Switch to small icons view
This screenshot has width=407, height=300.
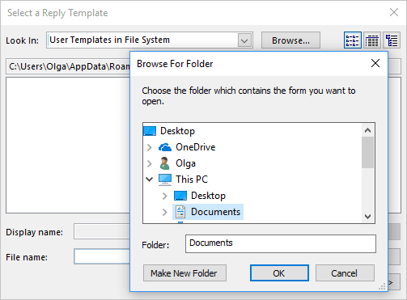(353, 40)
